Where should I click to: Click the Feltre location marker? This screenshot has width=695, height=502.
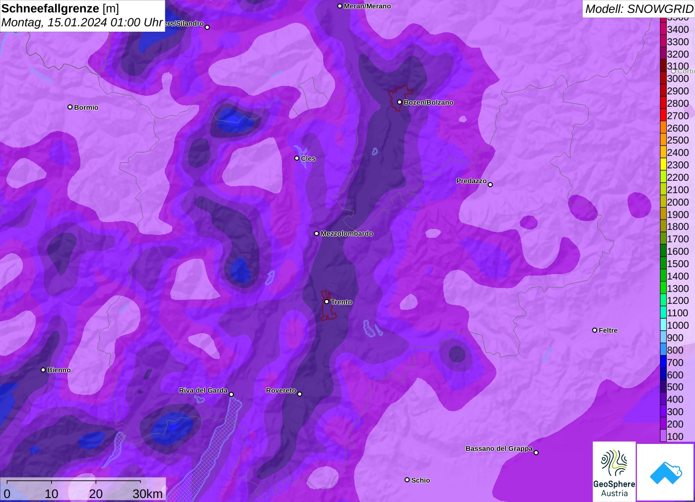pyautogui.click(x=595, y=330)
